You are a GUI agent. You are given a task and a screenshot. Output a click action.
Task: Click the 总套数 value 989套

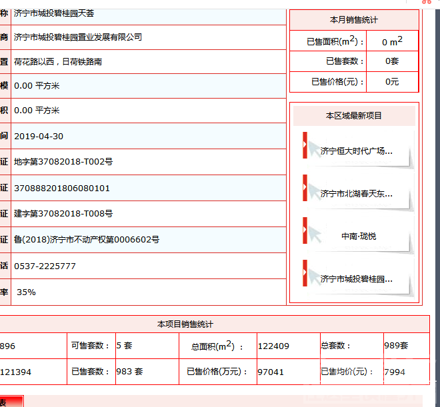coord(396,346)
